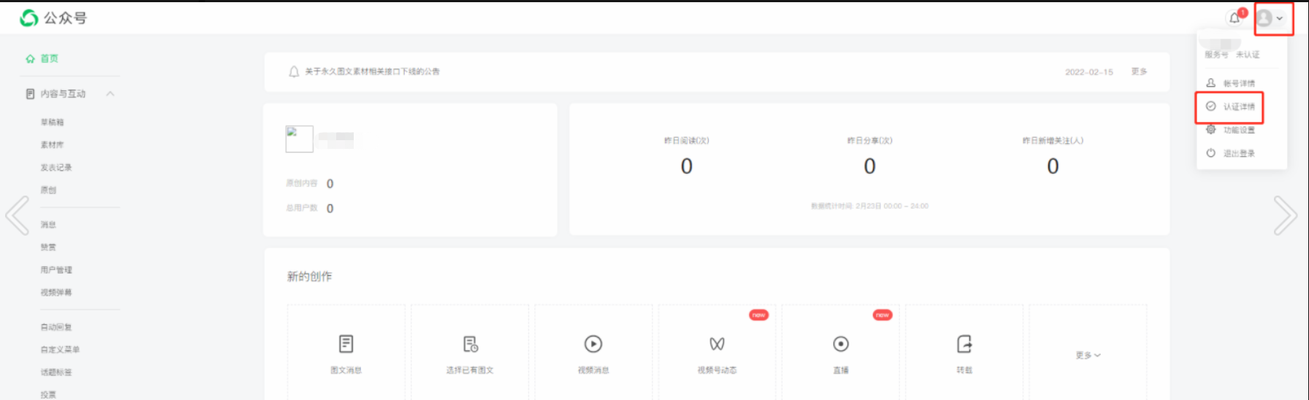
Task: Start 直播 via its record icon
Action: click(x=841, y=344)
